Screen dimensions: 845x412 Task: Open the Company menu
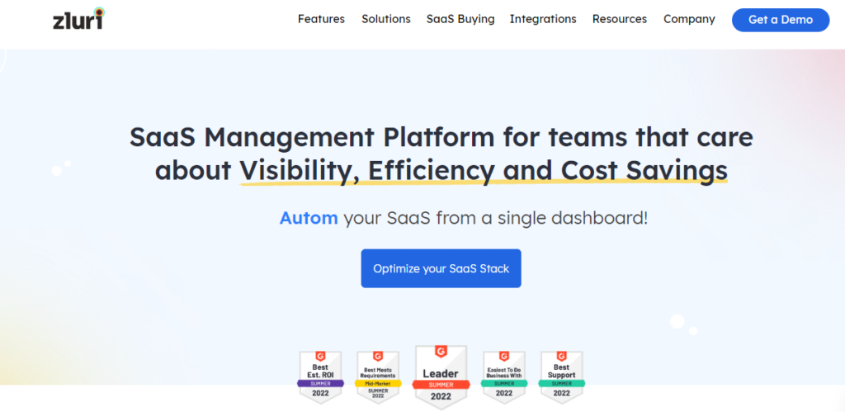click(x=689, y=20)
